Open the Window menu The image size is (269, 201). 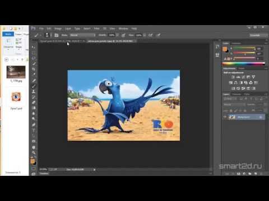click(x=123, y=28)
